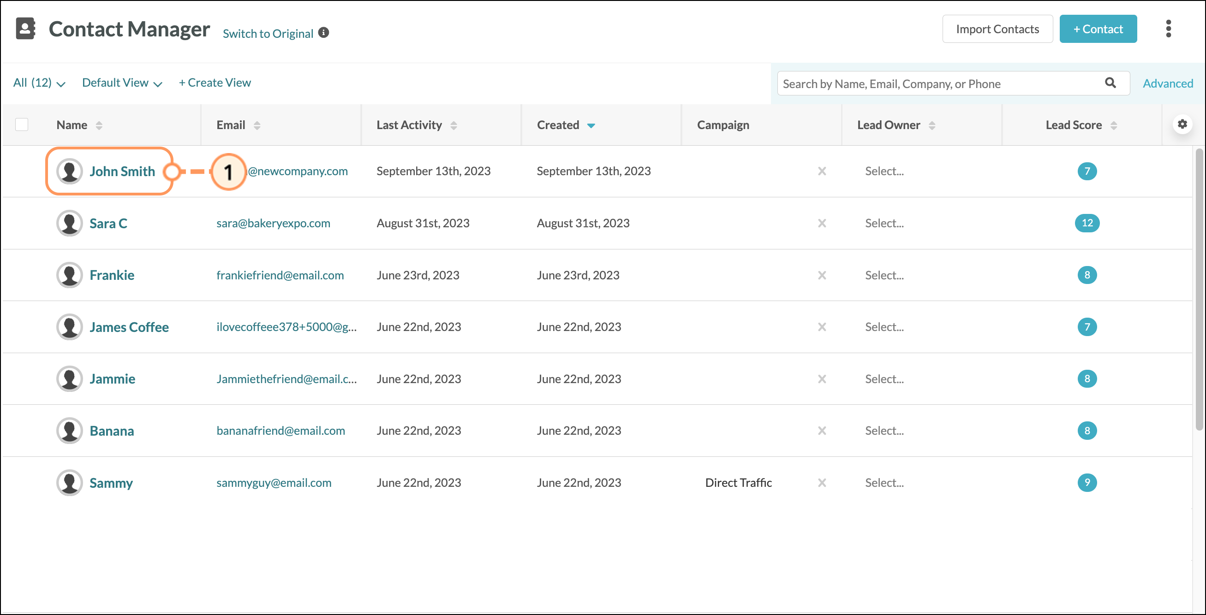Click Sammy's avatar icon
The height and width of the screenshot is (615, 1206).
70,483
